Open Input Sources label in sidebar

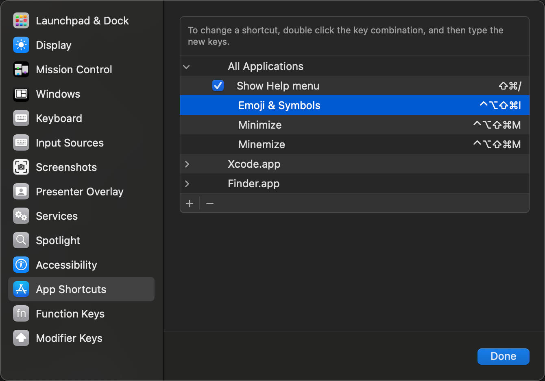click(x=70, y=143)
